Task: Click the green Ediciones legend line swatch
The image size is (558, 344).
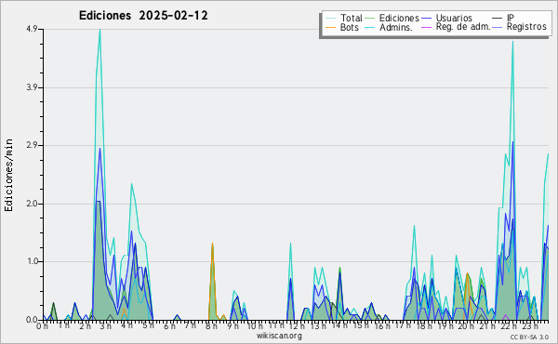Action: [x=370, y=19]
